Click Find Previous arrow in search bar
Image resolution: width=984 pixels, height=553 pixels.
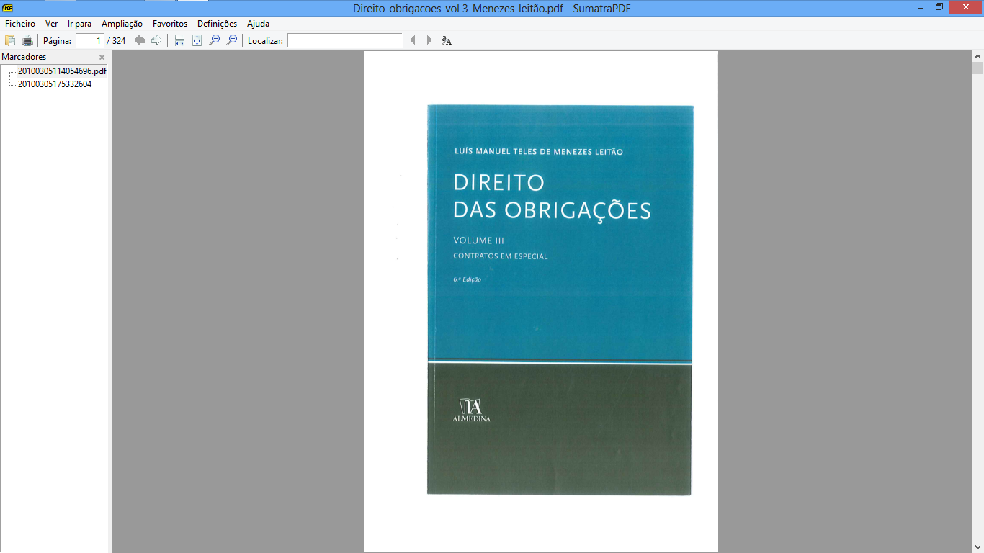(x=413, y=40)
